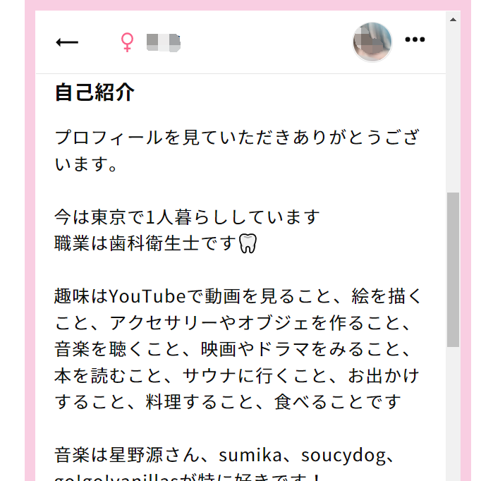The height and width of the screenshot is (481, 481).
Task: Click the word YouTube in the hobbies paragraph
Action: (x=147, y=296)
